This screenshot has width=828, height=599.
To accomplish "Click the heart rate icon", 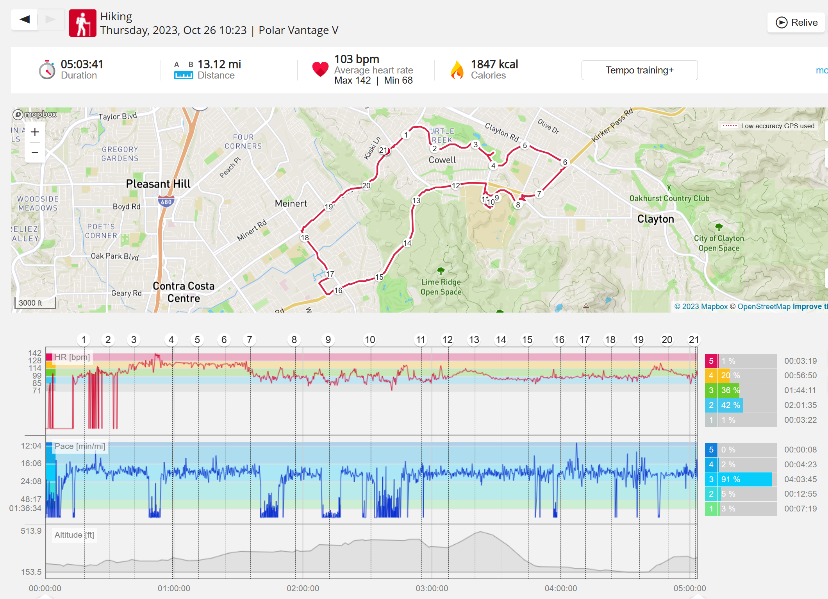I will 320,70.
